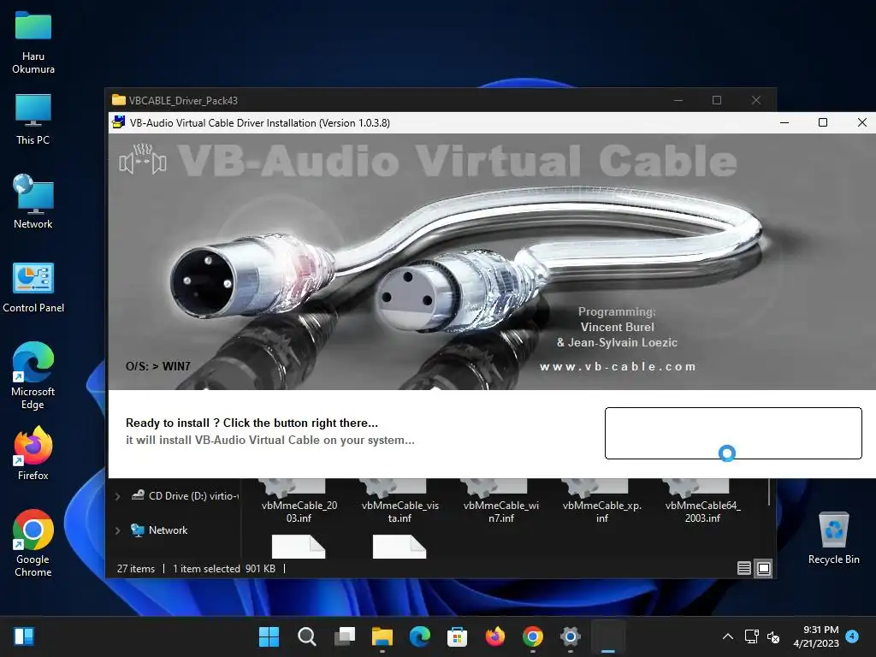Open Settings gear from taskbar
Image resolution: width=876 pixels, height=657 pixels.
[570, 636]
